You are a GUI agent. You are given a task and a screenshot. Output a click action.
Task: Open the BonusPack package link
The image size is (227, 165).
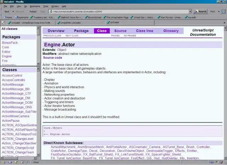tap(10, 43)
